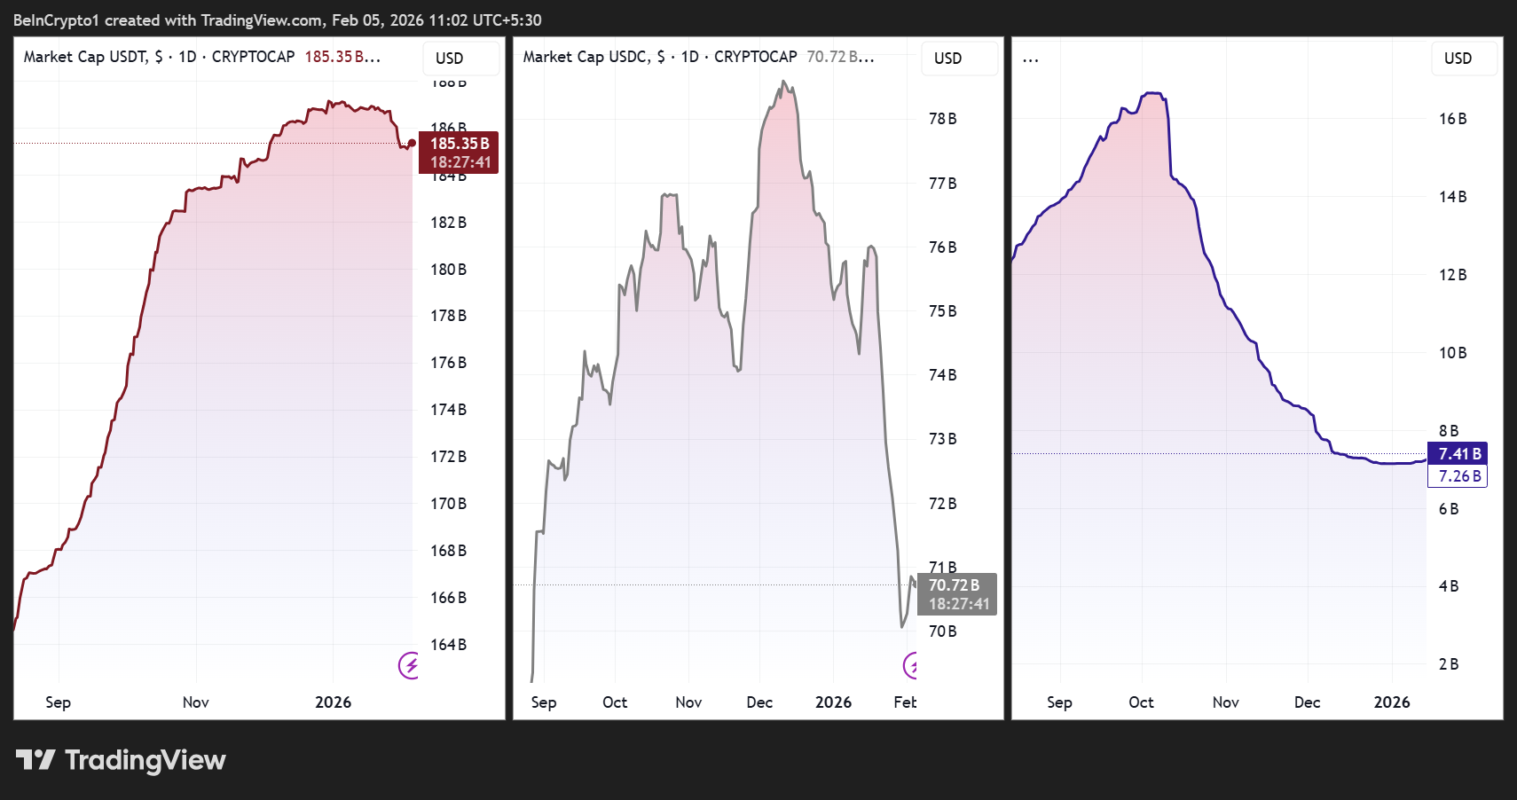The width and height of the screenshot is (1517, 800).
Task: Click the lightning bolt icon on USDC chart
Action: click(x=910, y=666)
